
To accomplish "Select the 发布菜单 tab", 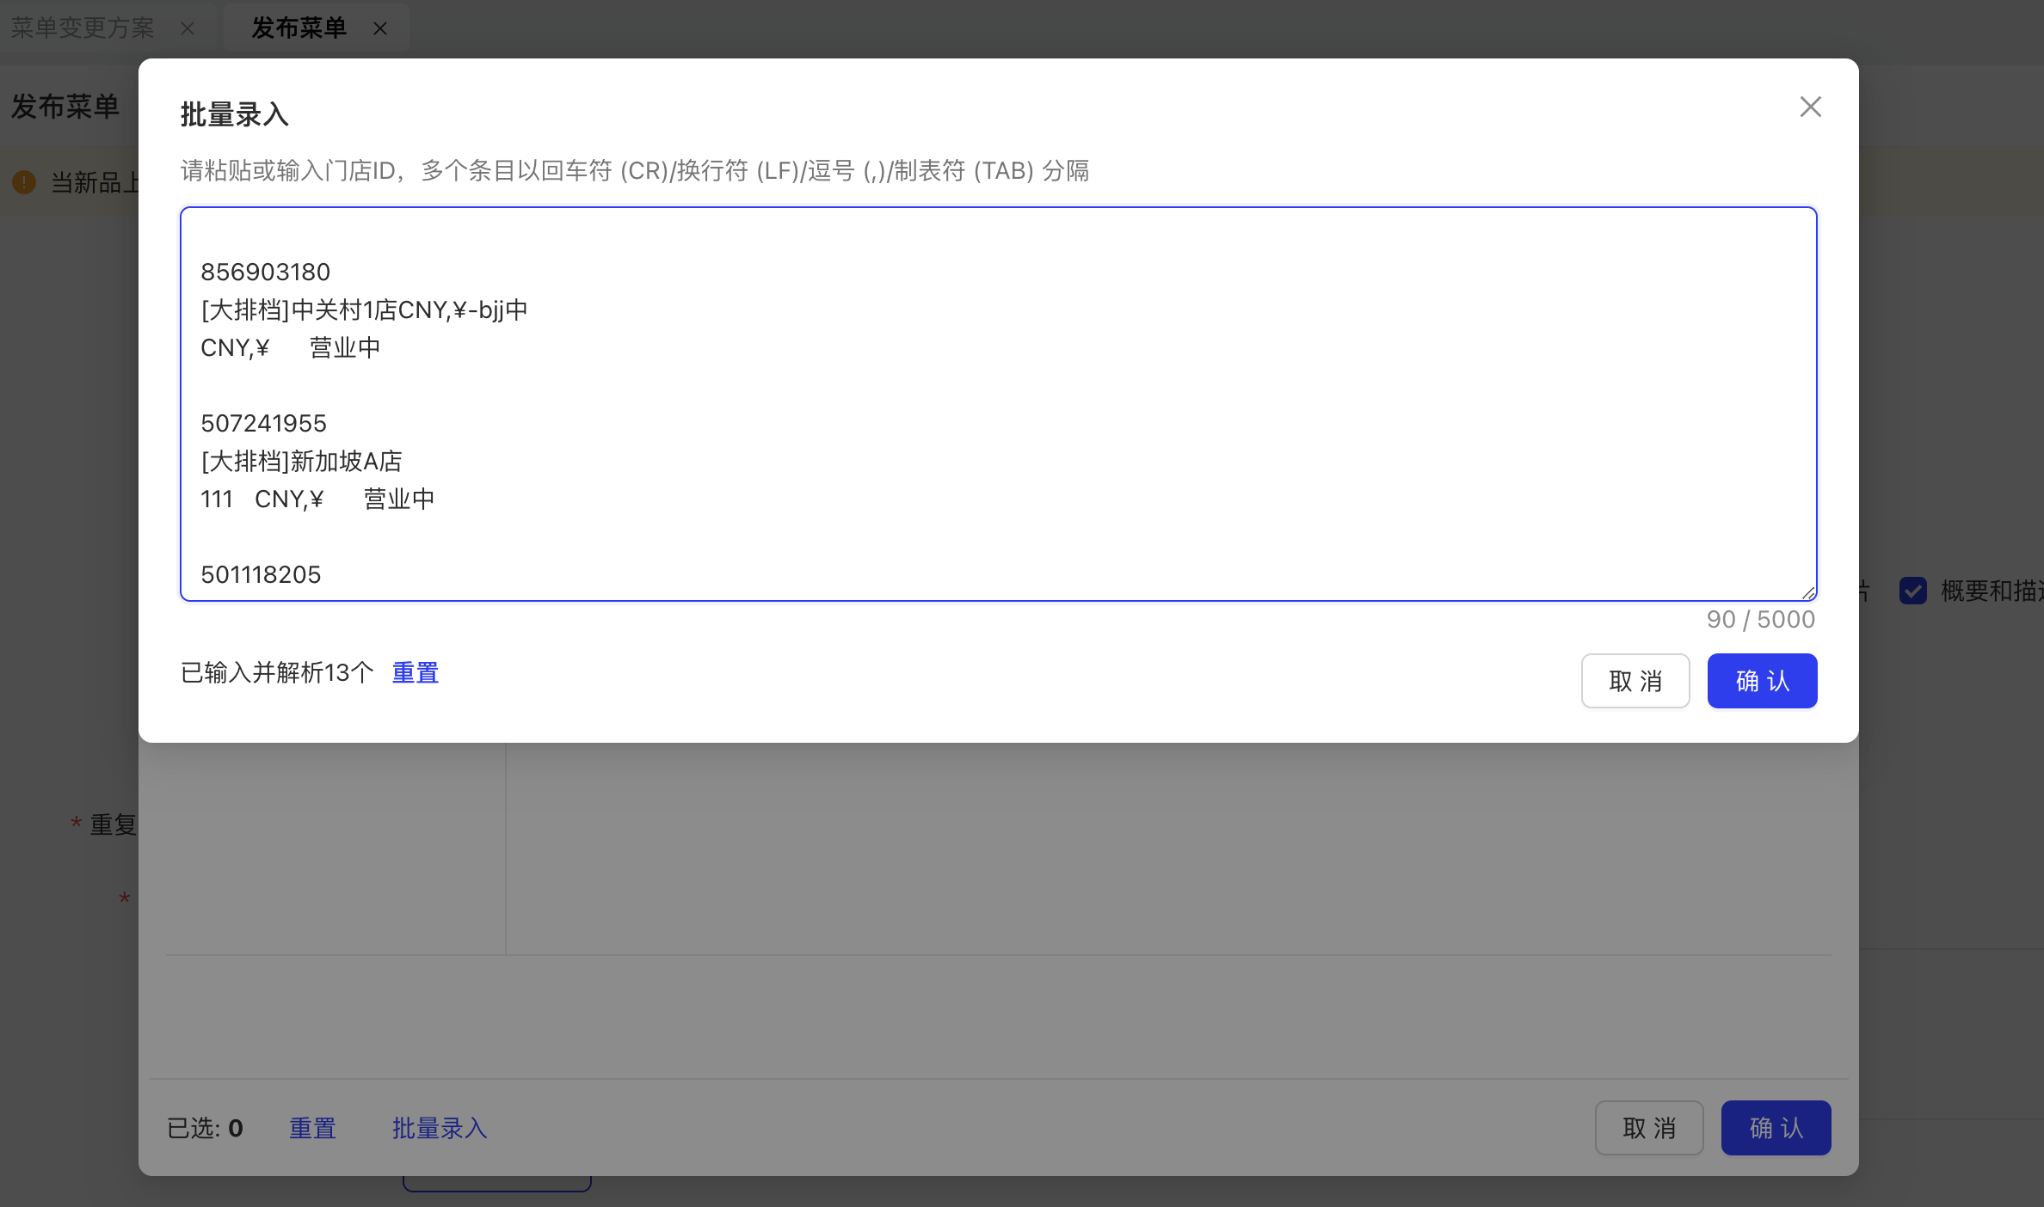I will [x=299, y=28].
